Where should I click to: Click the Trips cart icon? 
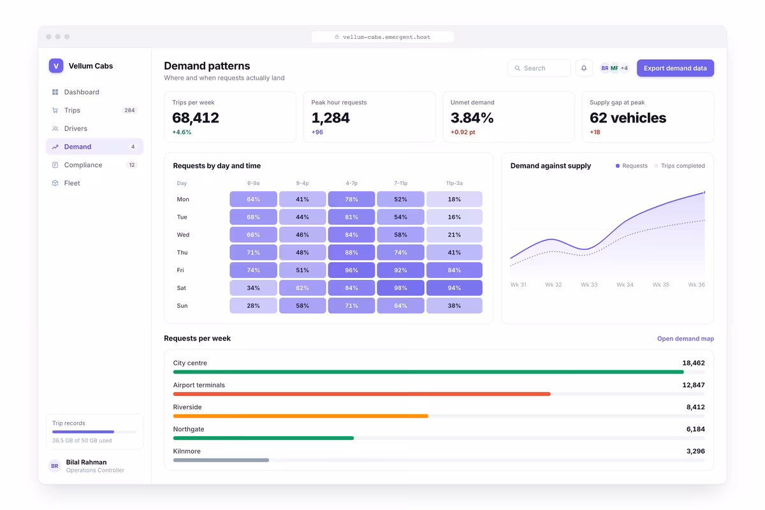pyautogui.click(x=55, y=110)
